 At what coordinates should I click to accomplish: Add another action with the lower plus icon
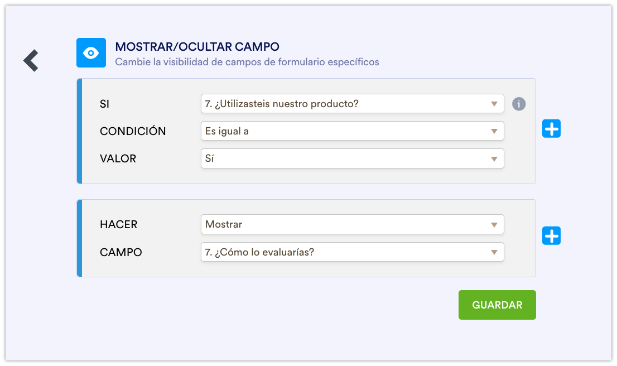coord(551,236)
